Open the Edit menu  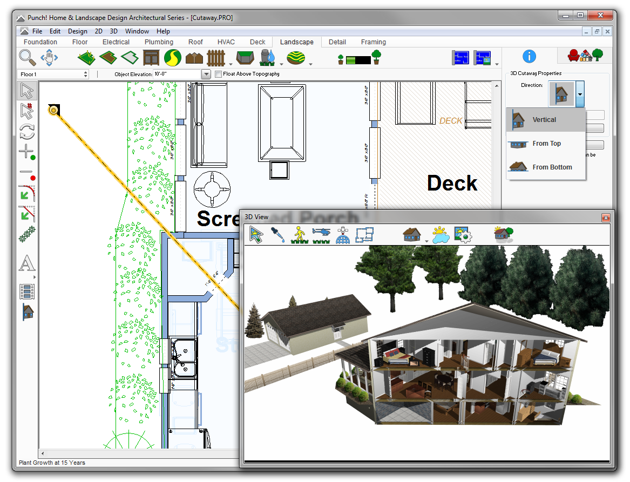pyautogui.click(x=55, y=31)
